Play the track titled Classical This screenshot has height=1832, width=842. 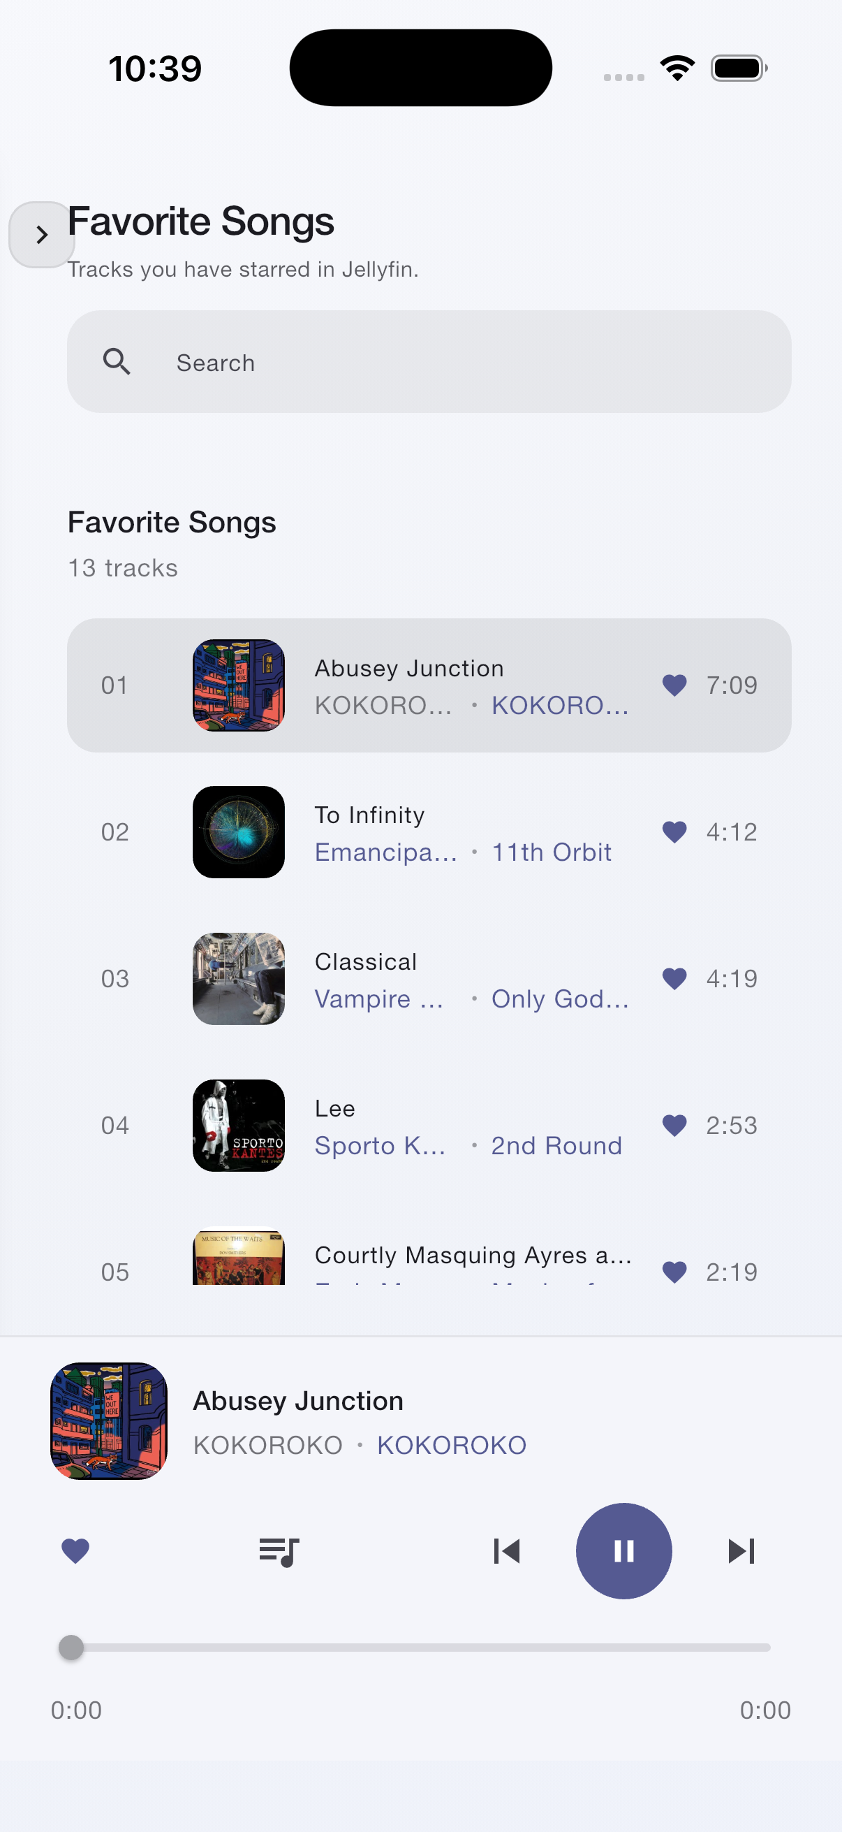(x=366, y=961)
